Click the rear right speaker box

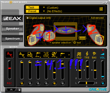pos(99,40)
